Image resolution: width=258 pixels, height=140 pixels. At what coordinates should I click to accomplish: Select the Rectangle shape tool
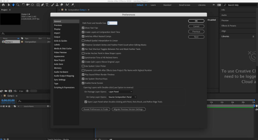coord(38,5)
